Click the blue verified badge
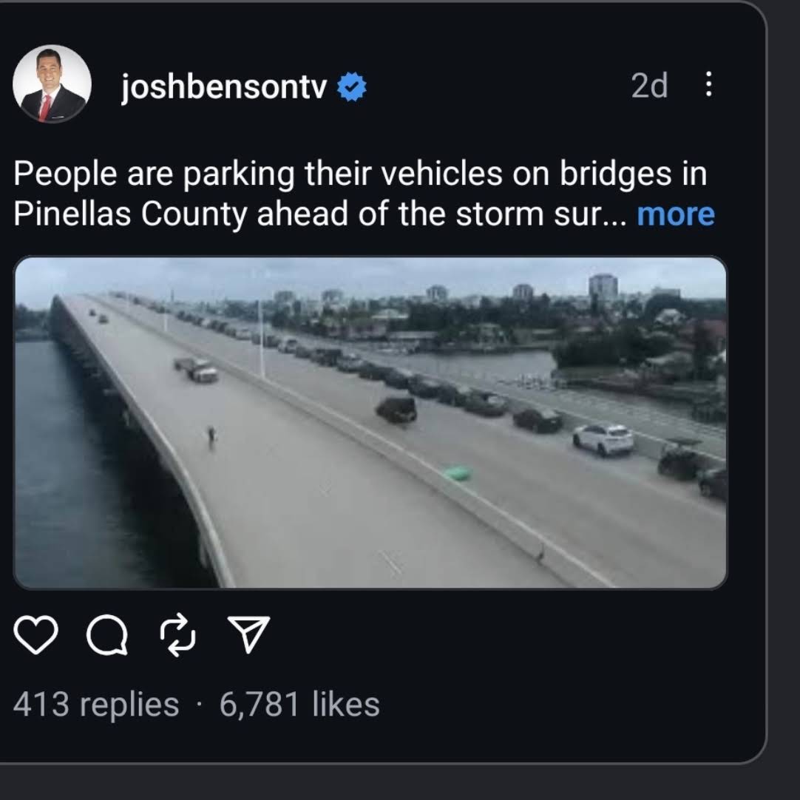This screenshot has width=800, height=800. [x=352, y=88]
